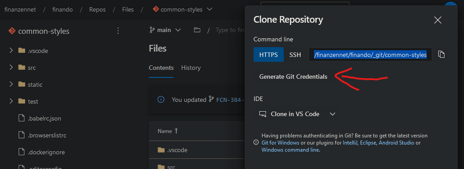Screen dimensions: 464x169
Task: Click the clone URL text field
Action: [x=370, y=55]
